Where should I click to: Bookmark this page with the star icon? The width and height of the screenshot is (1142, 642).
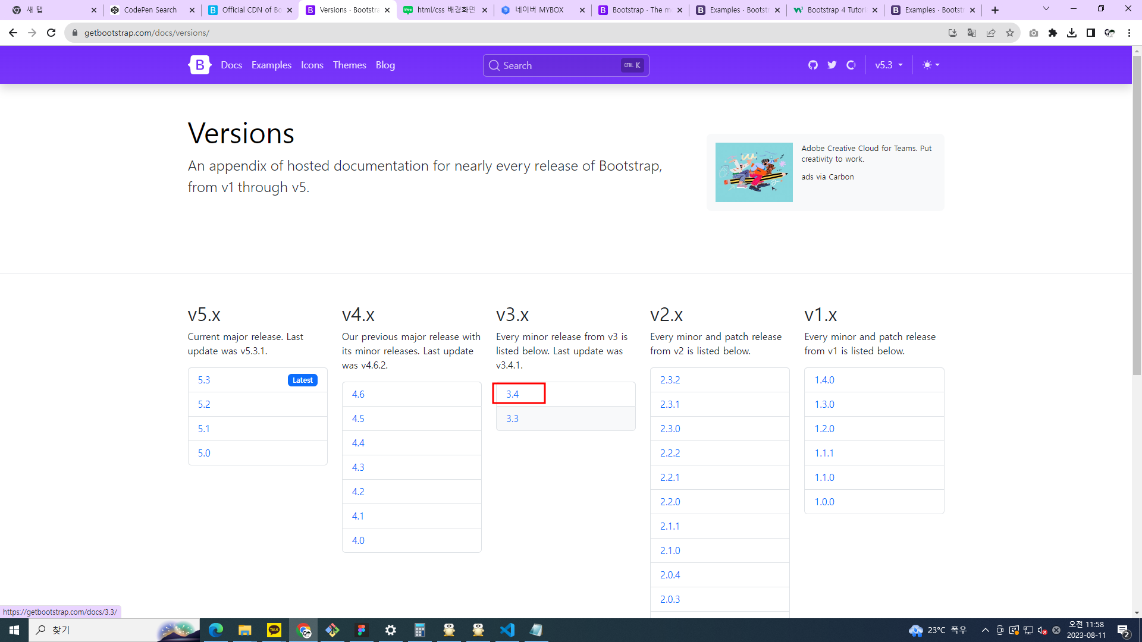(1010, 33)
